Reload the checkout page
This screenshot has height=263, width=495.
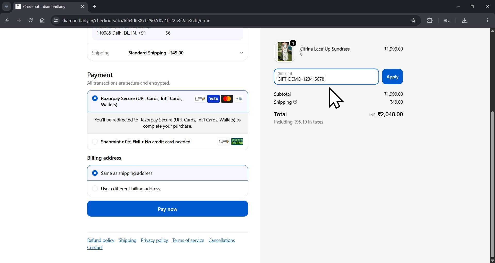30,20
